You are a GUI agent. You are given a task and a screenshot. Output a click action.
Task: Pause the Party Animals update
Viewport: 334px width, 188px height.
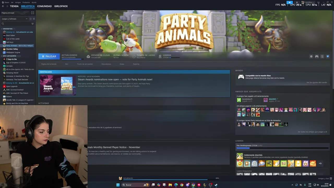coord(49,56)
